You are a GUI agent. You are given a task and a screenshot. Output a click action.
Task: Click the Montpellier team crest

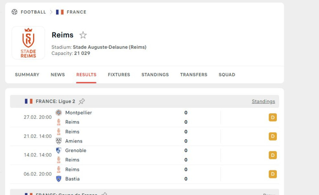(59, 113)
